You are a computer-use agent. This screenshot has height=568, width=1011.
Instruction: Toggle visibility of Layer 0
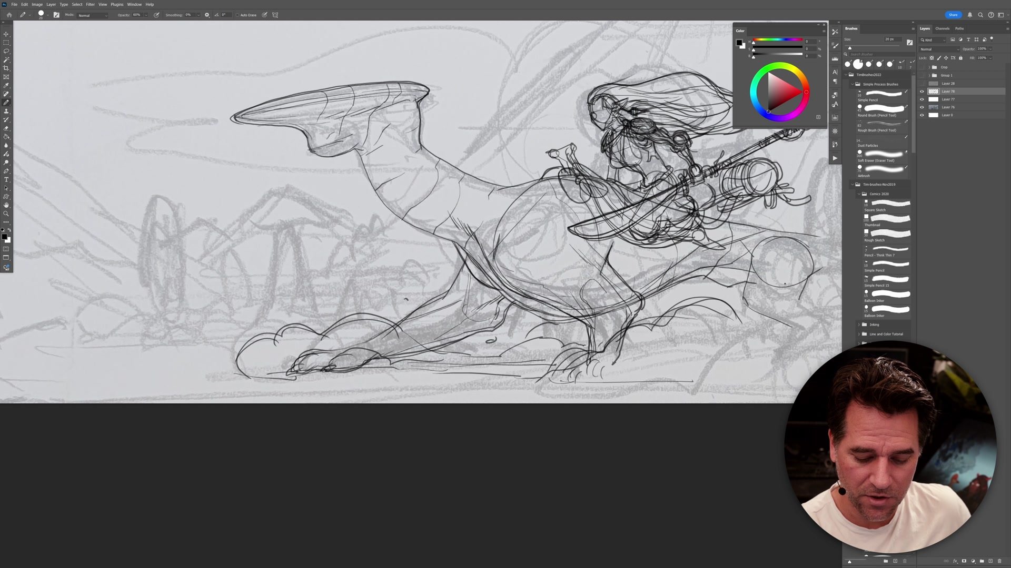[x=922, y=115]
